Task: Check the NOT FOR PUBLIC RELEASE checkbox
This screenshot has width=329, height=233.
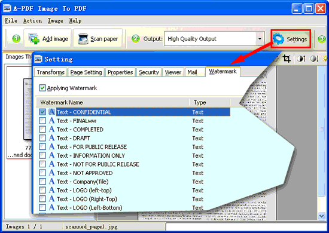Action: (42, 164)
